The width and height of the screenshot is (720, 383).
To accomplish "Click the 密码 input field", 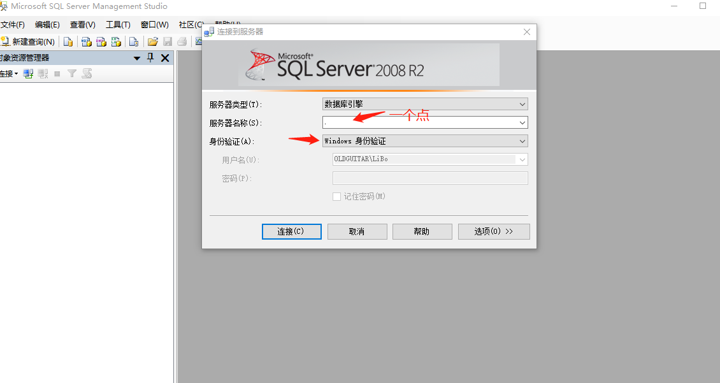I will pyautogui.click(x=430, y=178).
